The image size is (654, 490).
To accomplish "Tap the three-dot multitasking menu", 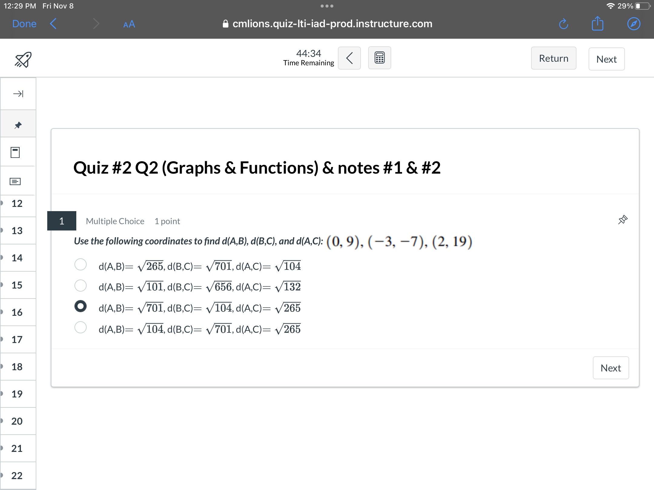I will [327, 6].
